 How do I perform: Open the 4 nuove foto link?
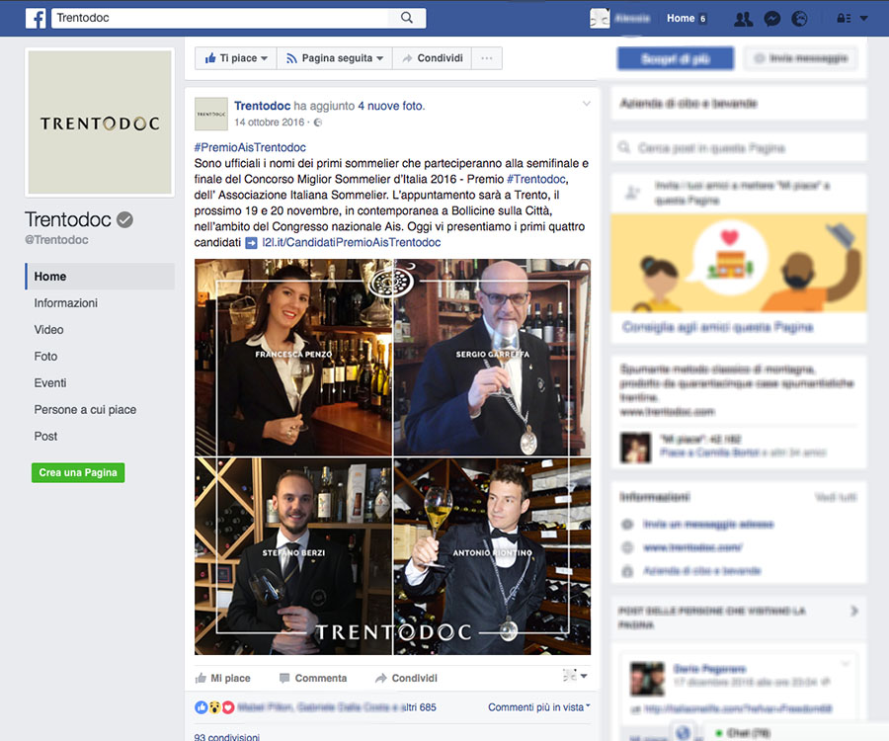[390, 106]
